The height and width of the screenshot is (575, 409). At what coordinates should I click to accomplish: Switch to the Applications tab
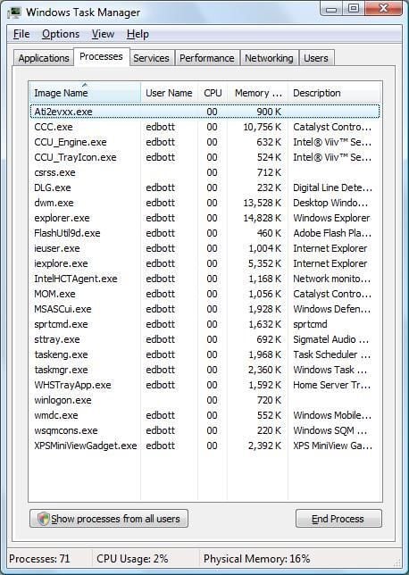44,58
